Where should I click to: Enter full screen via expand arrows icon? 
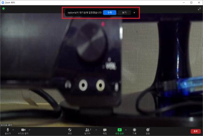click(199, 9)
